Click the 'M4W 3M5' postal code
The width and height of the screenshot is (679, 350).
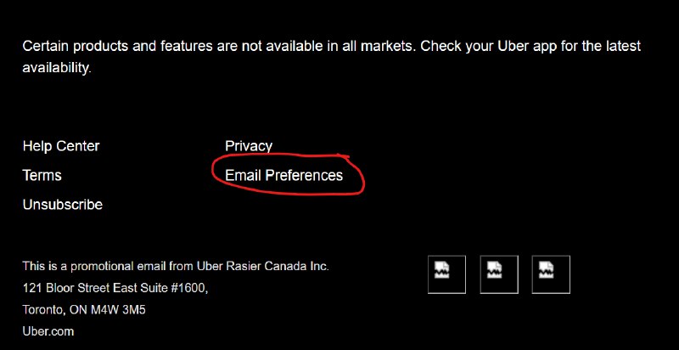(x=118, y=310)
